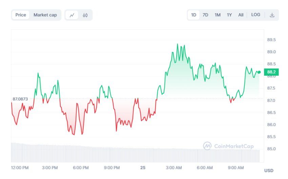Download chart data icon

pyautogui.click(x=272, y=15)
